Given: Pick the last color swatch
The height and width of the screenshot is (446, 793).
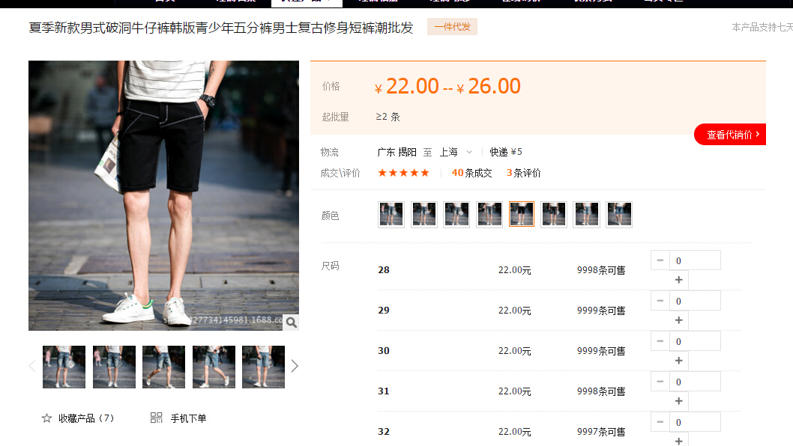Looking at the screenshot, I should tap(618, 215).
